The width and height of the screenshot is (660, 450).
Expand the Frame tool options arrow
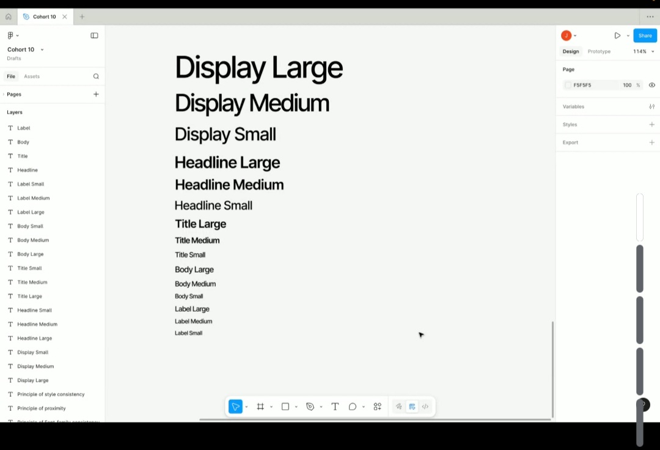coord(271,407)
